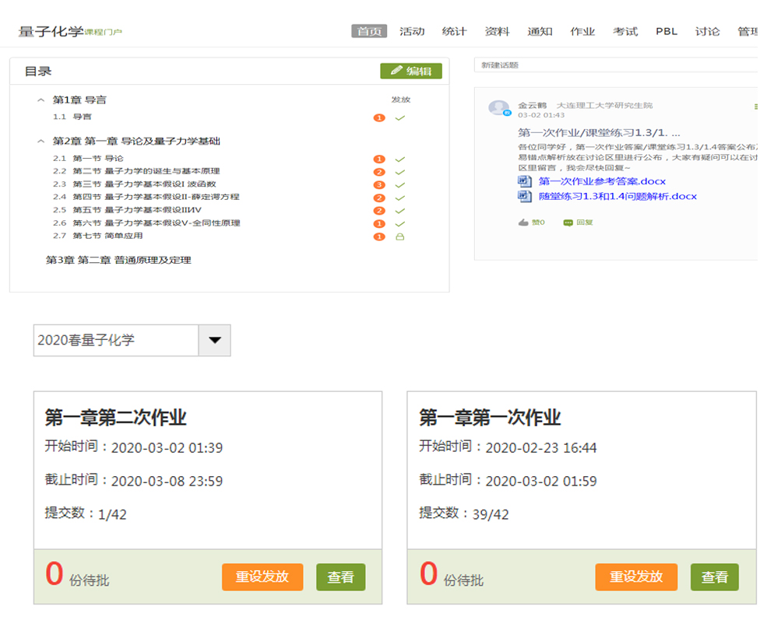Toggle the release checkmark for section 2.6

coord(399,224)
